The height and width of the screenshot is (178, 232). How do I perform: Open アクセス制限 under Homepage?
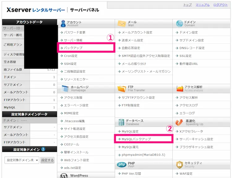(73, 98)
